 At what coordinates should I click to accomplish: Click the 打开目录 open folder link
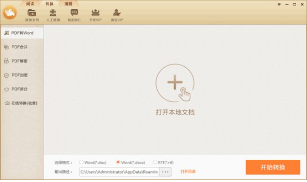pyautogui.click(x=188, y=171)
